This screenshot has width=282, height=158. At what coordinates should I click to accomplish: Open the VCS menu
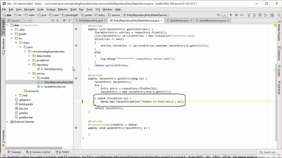98,9
